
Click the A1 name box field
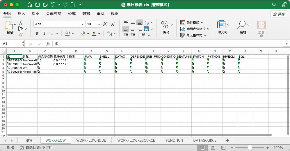tap(11, 44)
